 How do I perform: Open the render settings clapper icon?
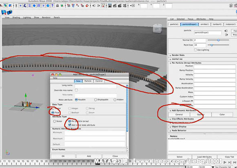click(125, 6)
